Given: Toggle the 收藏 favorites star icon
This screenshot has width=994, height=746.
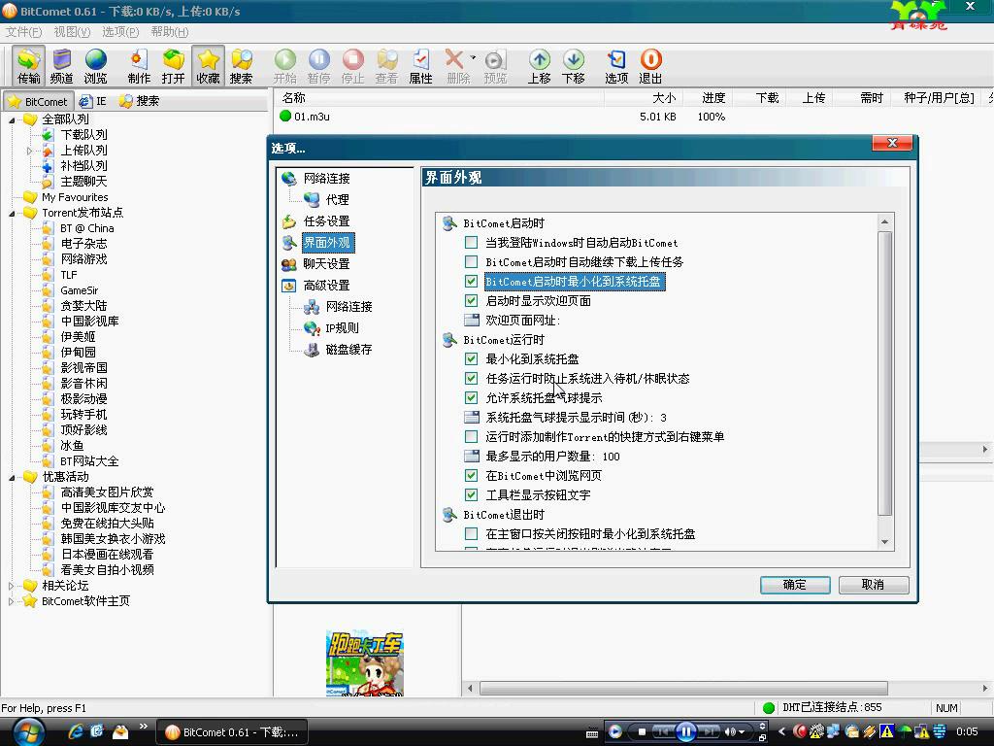Looking at the screenshot, I should [208, 66].
